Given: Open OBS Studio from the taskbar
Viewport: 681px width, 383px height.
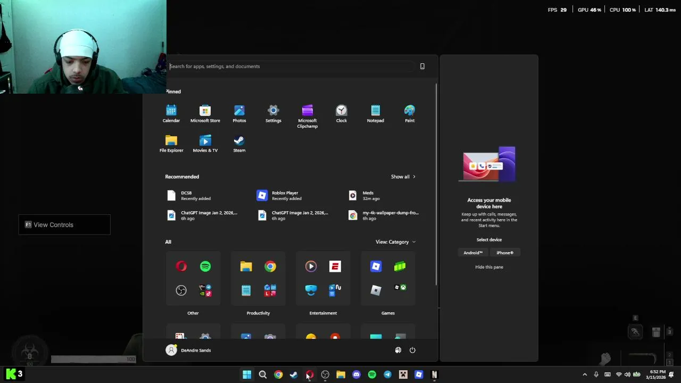Looking at the screenshot, I should click(325, 374).
